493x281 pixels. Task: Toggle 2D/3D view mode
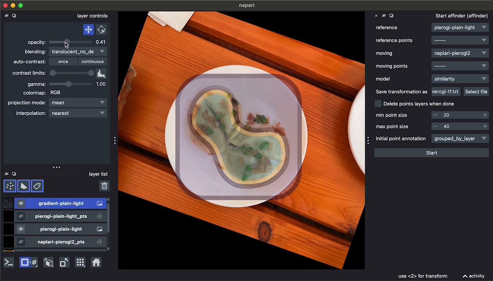[28, 262]
